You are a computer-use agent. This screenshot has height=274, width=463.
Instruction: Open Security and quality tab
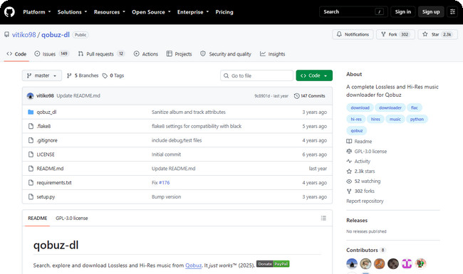[226, 54]
